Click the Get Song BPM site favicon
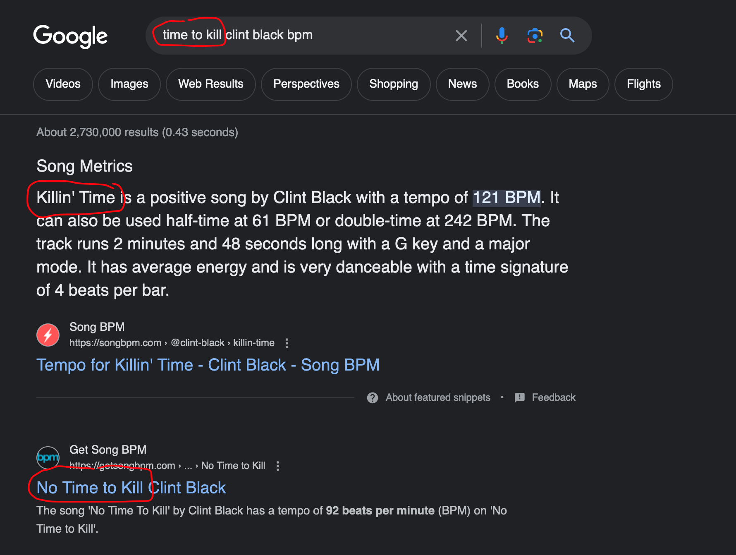This screenshot has height=555, width=736. tap(48, 458)
